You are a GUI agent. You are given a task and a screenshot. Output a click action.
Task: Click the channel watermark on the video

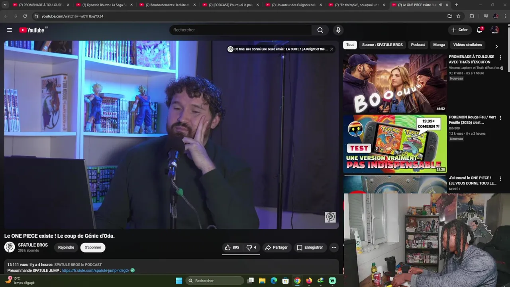(330, 217)
